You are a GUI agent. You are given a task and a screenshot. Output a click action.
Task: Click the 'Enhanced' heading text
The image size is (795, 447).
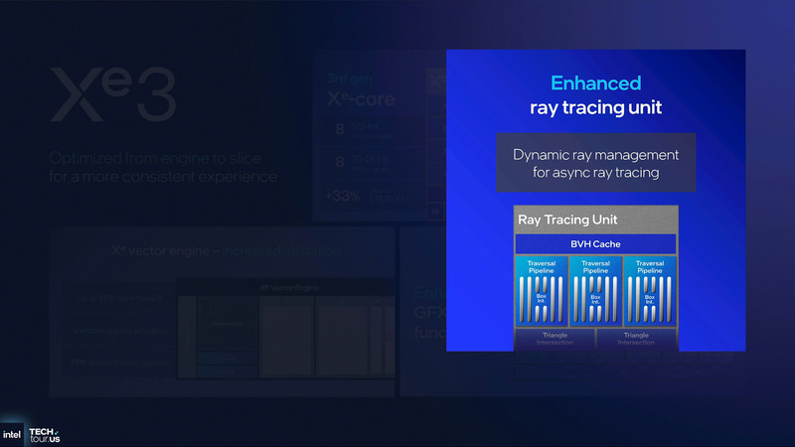[595, 83]
